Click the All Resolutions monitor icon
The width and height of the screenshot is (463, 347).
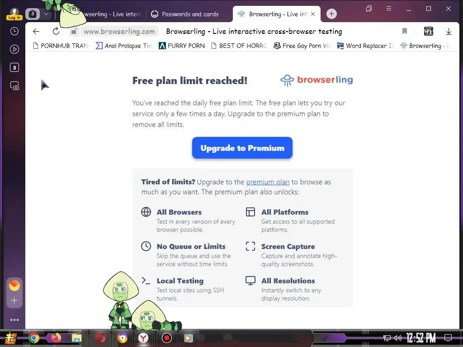click(x=250, y=281)
